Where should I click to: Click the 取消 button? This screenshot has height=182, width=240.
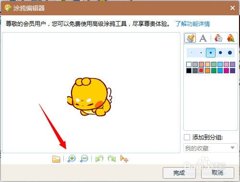point(217,173)
